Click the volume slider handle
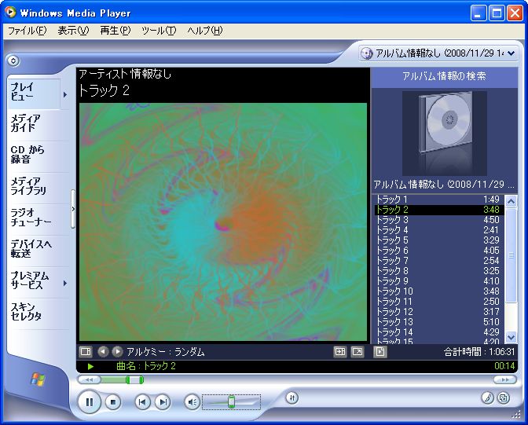Viewport: 528px width, 425px height. click(x=231, y=401)
